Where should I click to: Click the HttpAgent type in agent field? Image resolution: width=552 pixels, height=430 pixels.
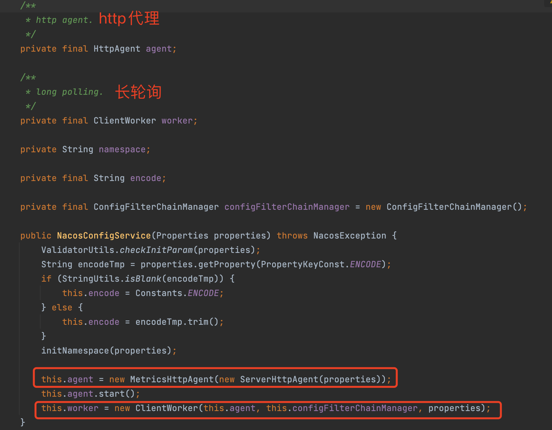(117, 49)
